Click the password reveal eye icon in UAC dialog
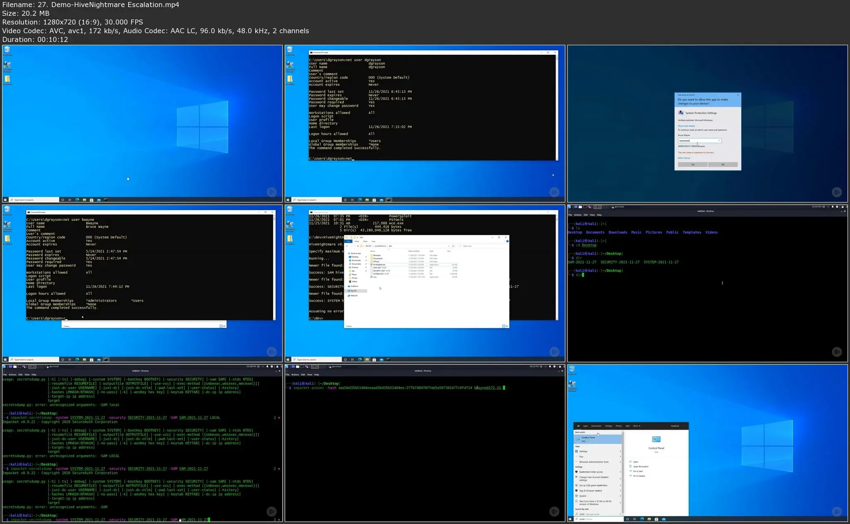Screen dimensions: 850x524 [x=719, y=141]
